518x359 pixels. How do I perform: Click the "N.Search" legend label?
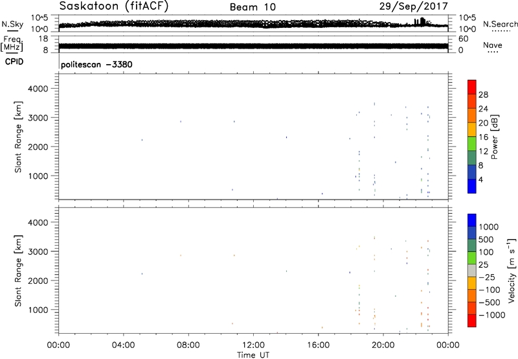[x=501, y=24]
